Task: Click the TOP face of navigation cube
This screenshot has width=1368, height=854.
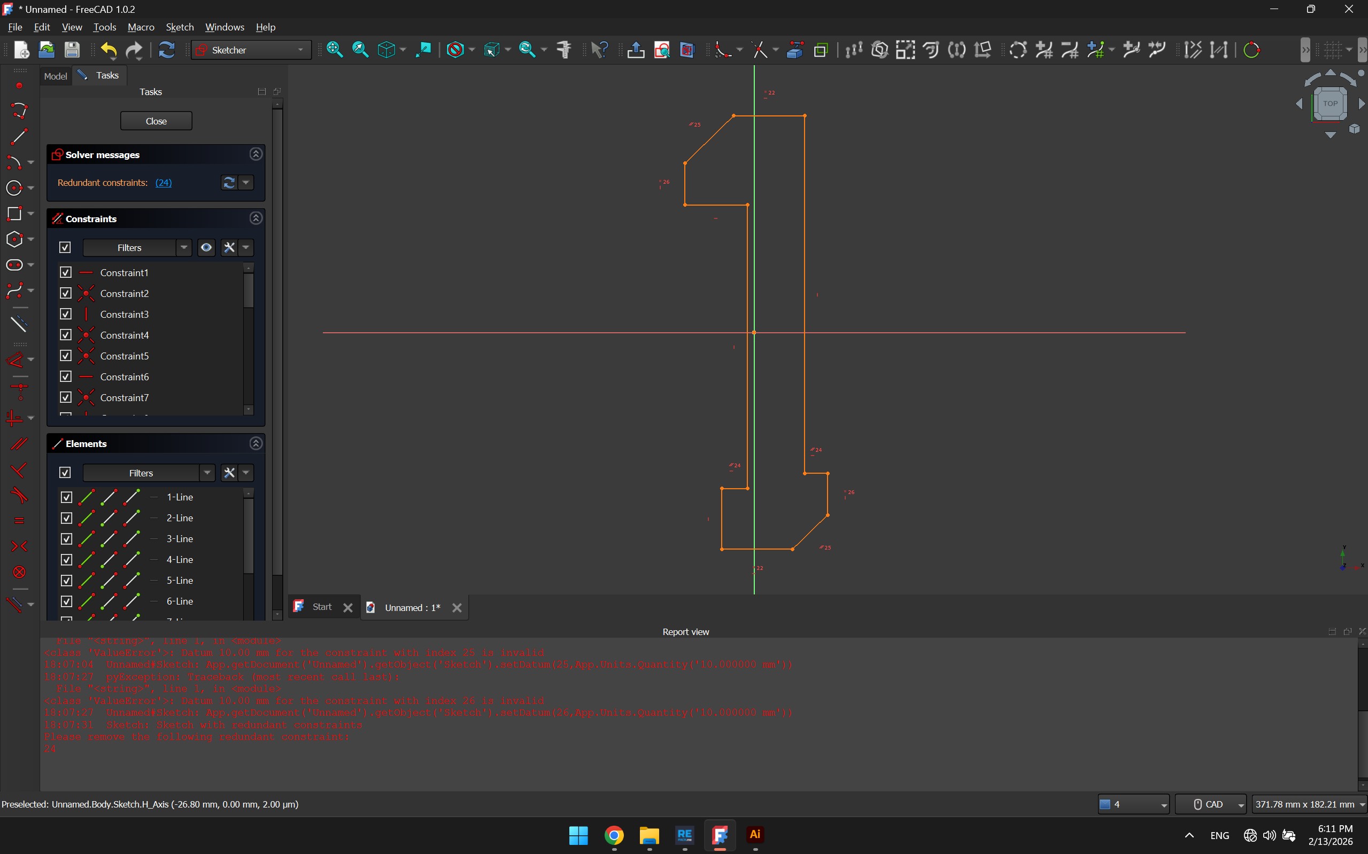Action: click(1330, 104)
